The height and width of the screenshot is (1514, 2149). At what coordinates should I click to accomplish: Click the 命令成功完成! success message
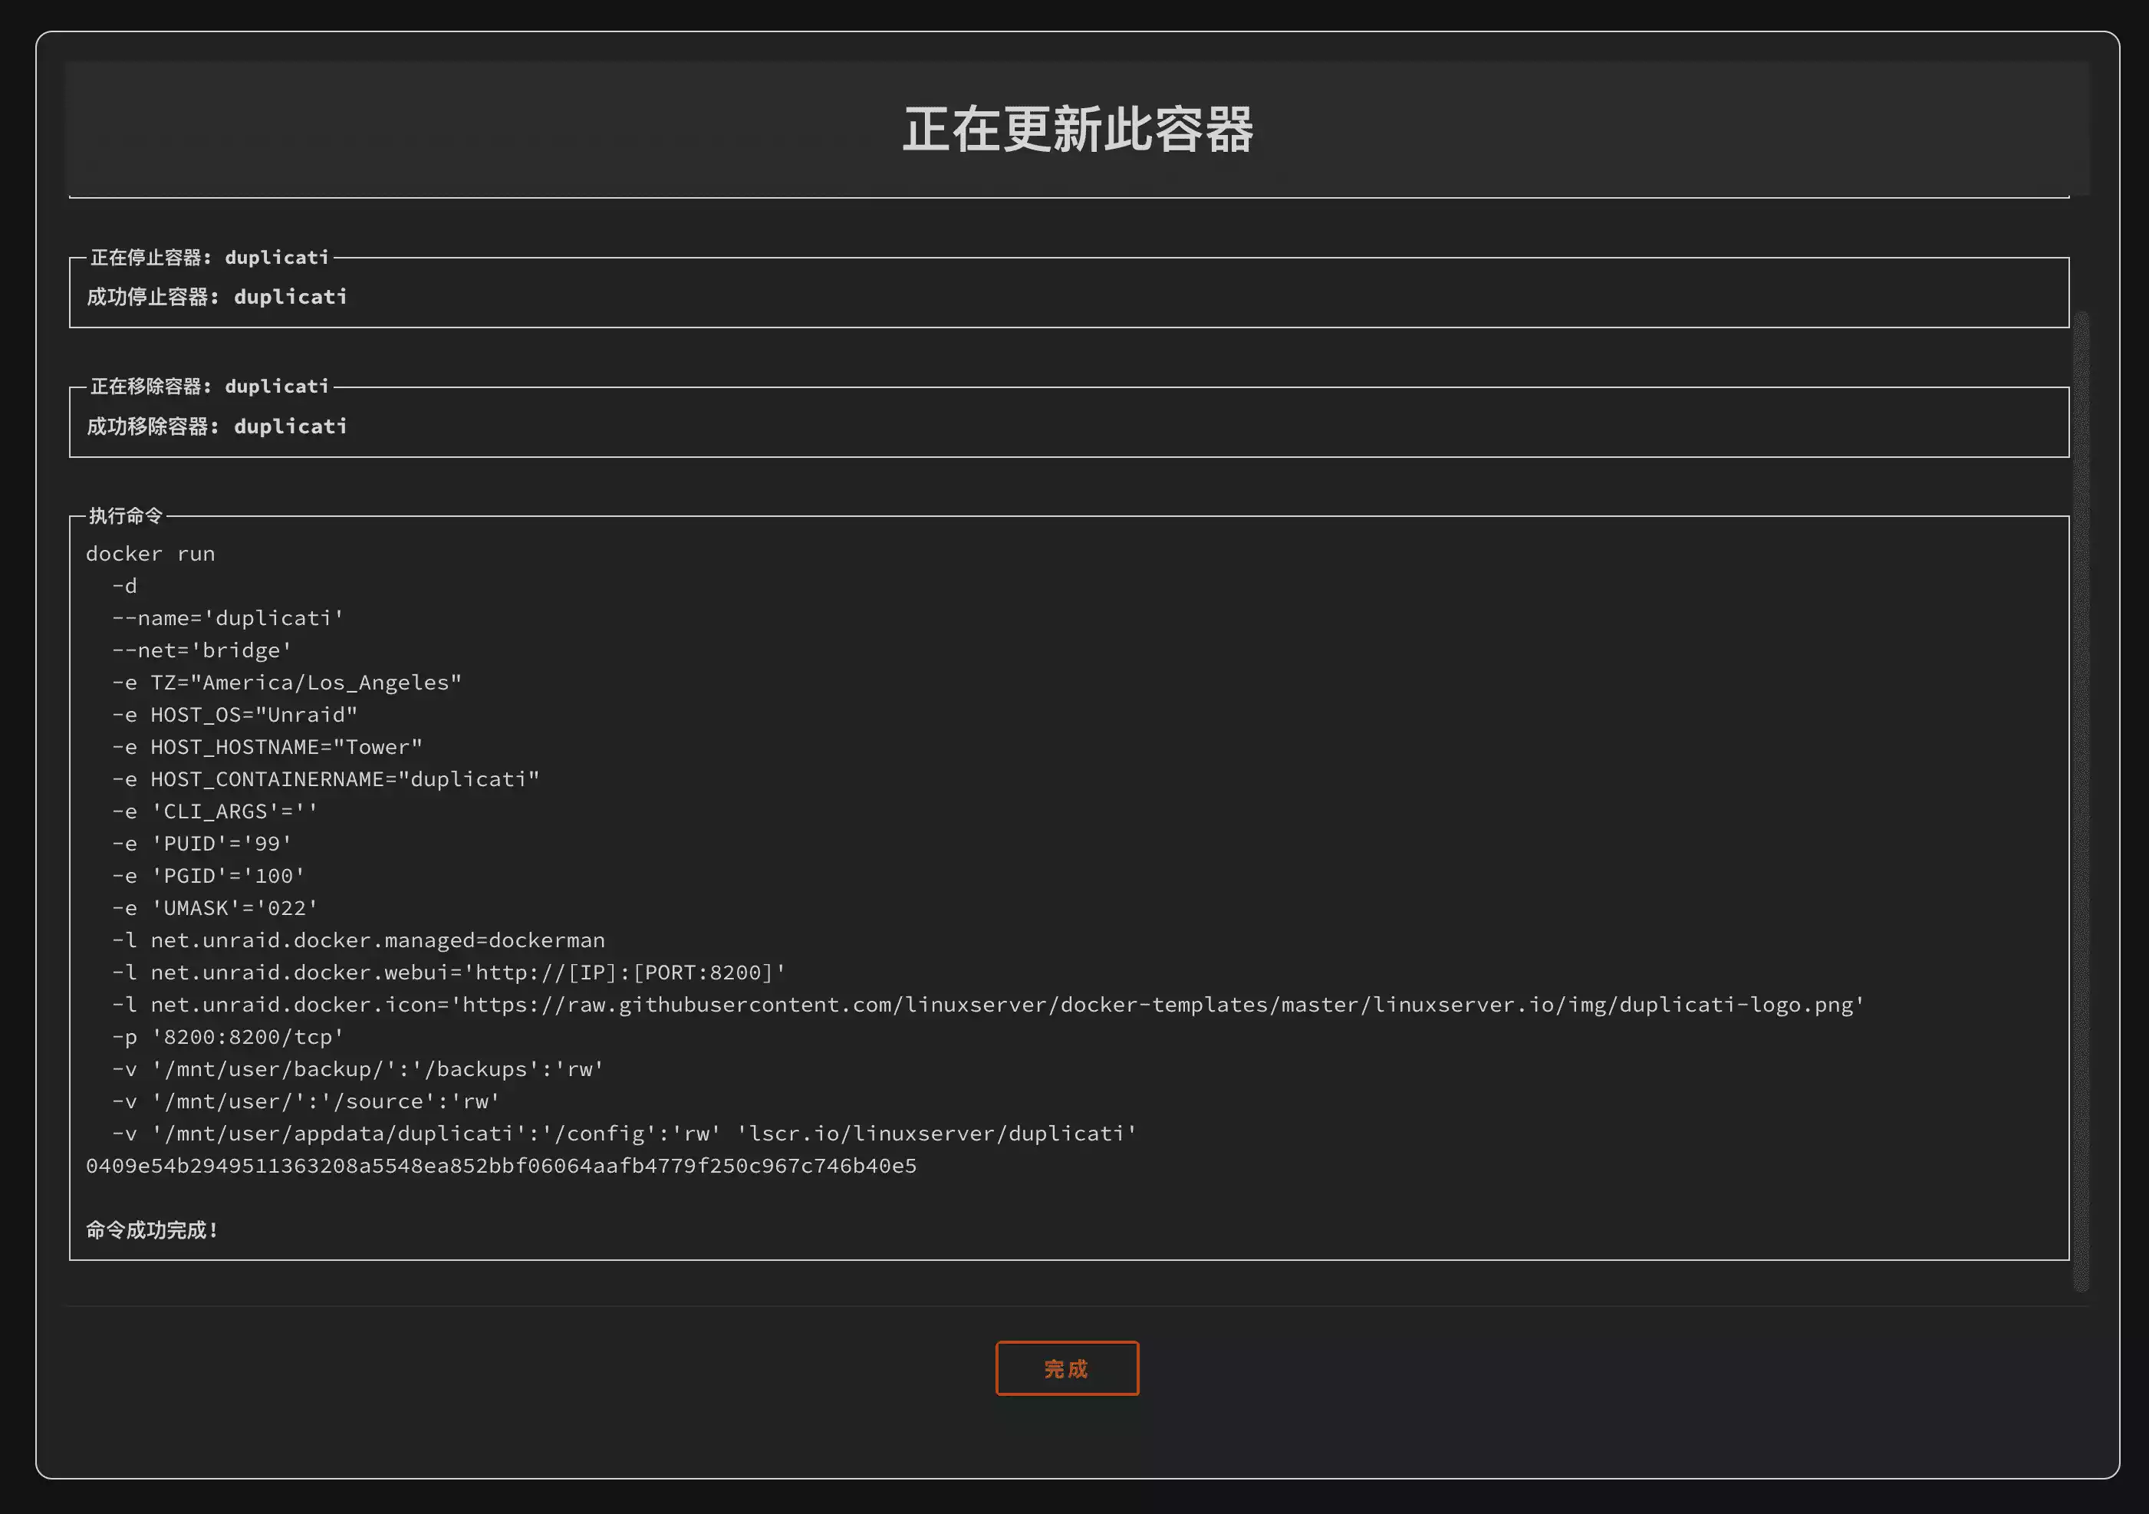tap(153, 1230)
